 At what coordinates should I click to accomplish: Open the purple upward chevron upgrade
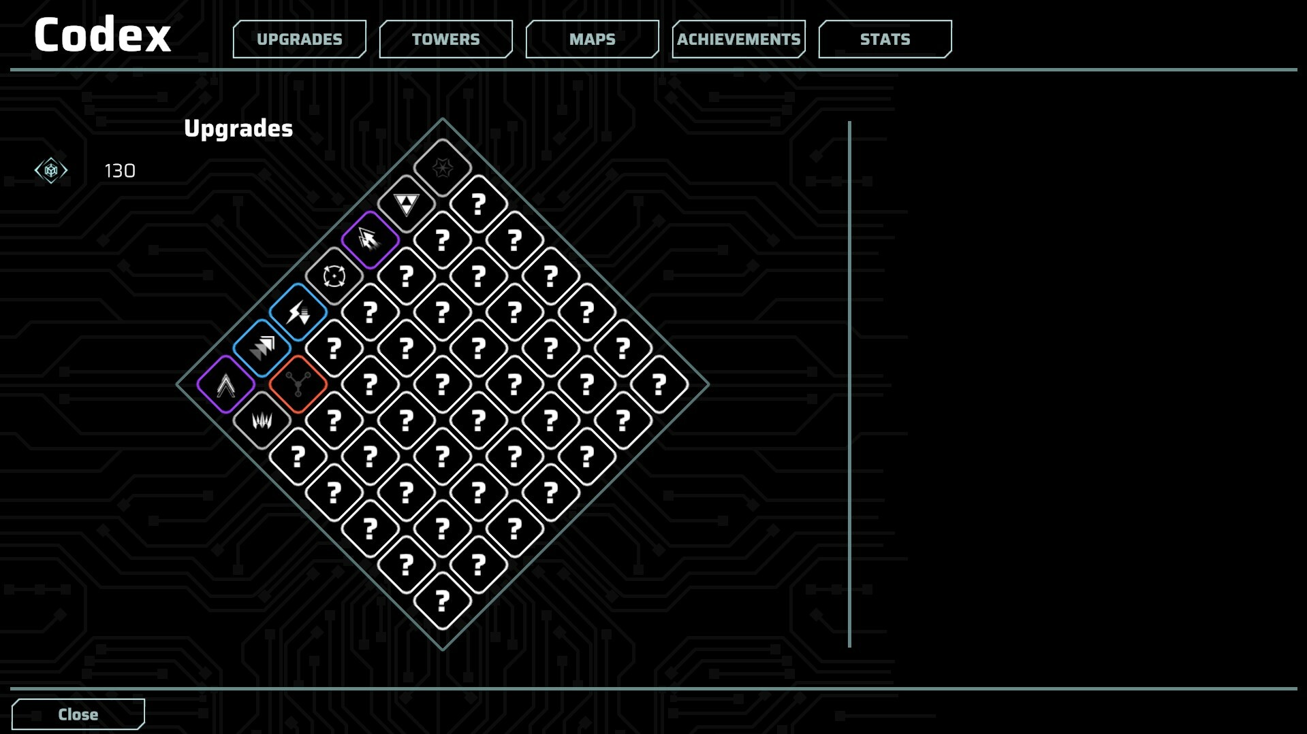point(226,384)
